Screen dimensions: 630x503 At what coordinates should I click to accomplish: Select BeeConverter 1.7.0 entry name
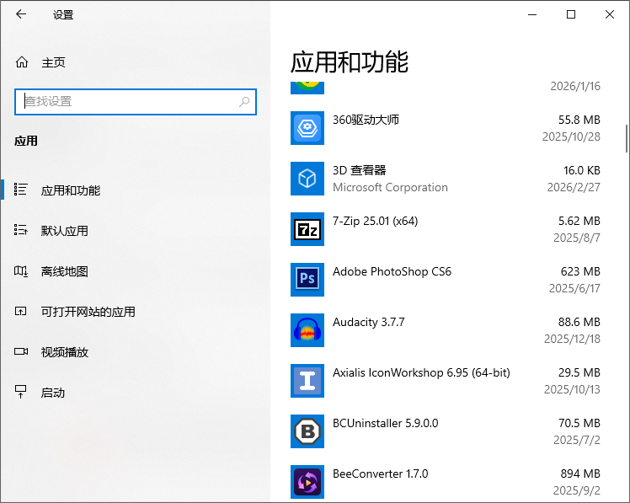[381, 474]
